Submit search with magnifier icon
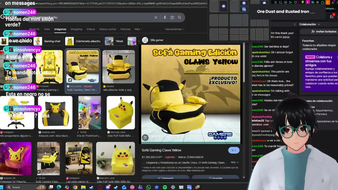Image resolution: width=338 pixels, height=190 pixels. pos(180,17)
